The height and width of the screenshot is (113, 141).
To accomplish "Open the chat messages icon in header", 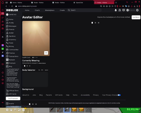I will pos(124,10).
